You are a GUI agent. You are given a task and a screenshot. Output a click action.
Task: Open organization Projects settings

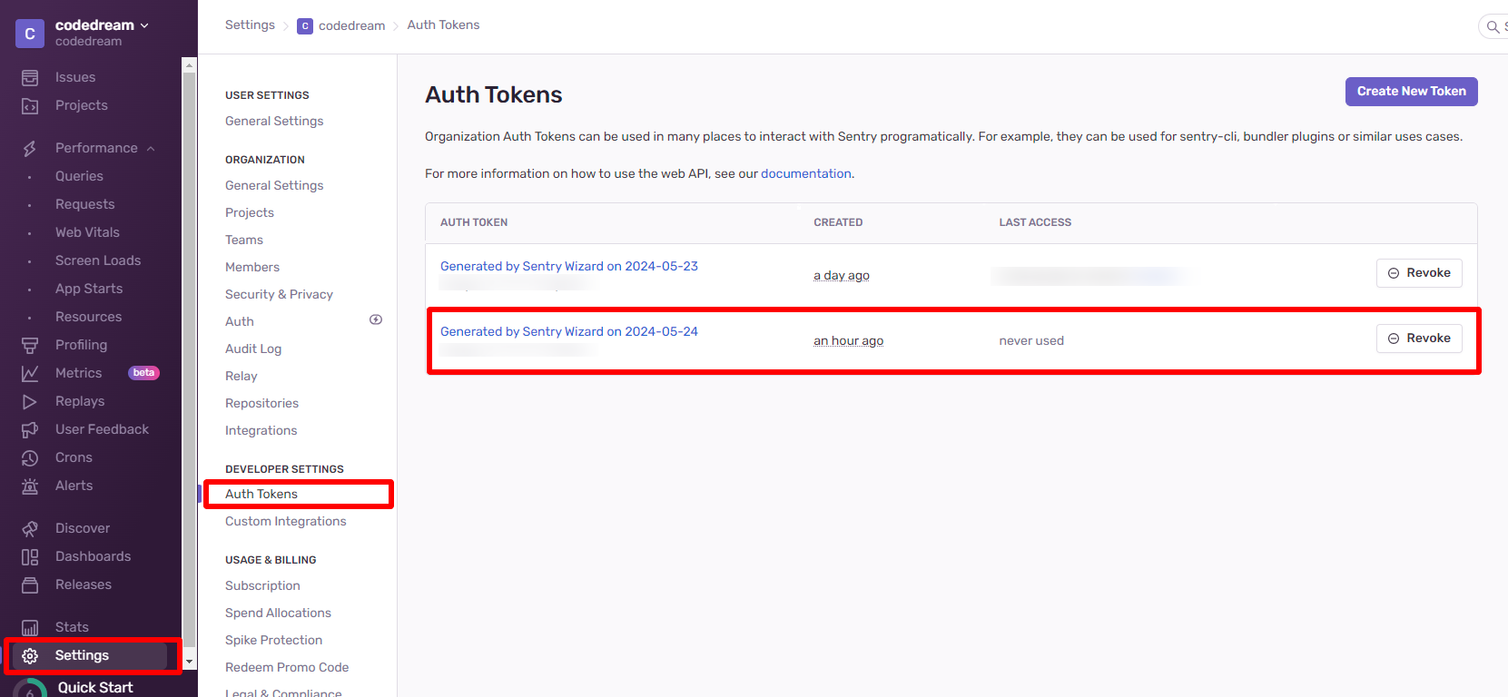[x=250, y=212]
